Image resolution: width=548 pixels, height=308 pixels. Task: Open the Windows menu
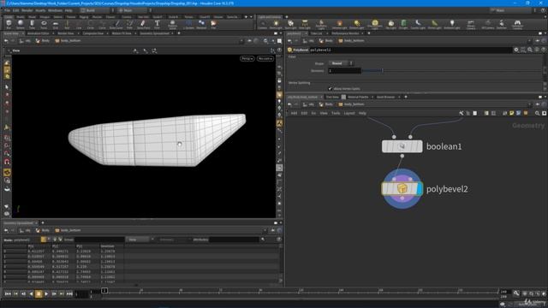tap(55, 10)
